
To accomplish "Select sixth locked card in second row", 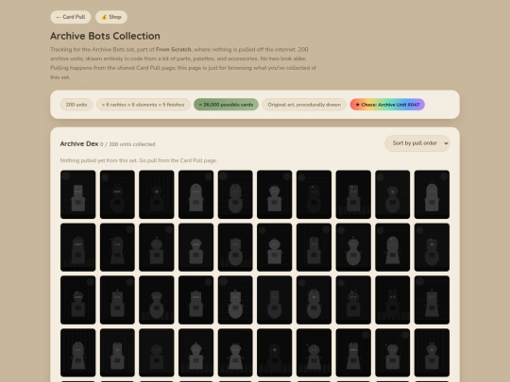I will point(275,247).
